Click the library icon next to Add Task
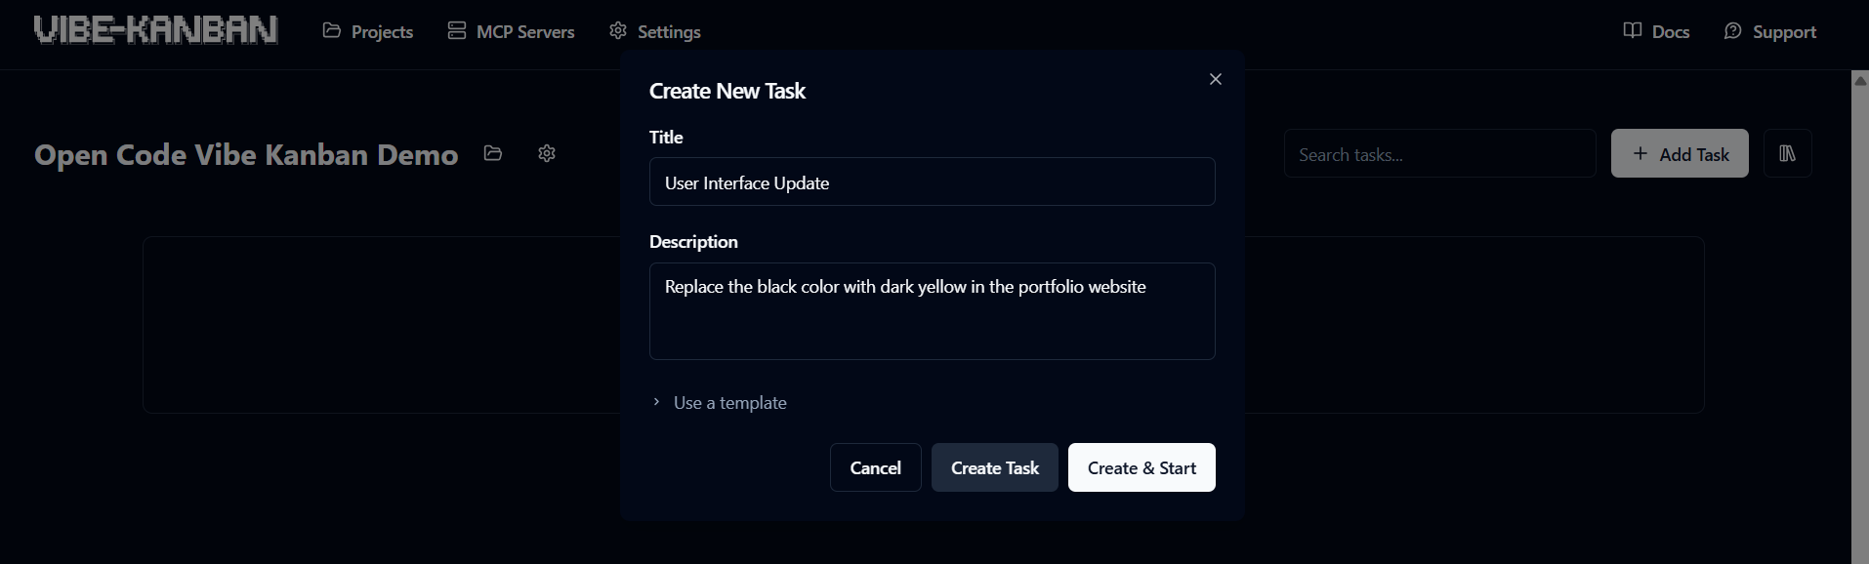 (x=1788, y=153)
